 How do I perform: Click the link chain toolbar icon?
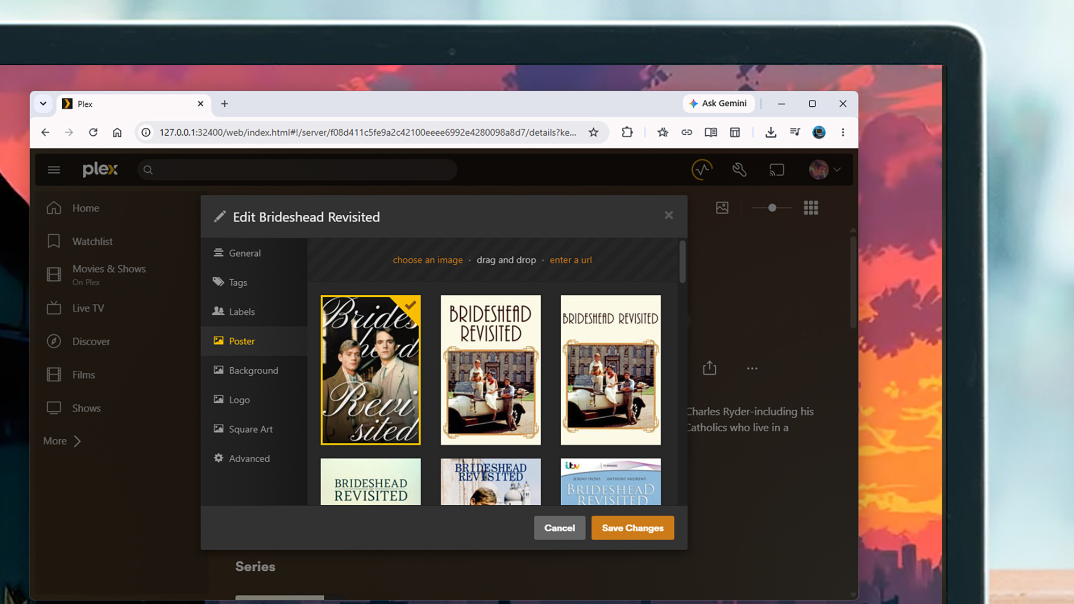coord(687,132)
